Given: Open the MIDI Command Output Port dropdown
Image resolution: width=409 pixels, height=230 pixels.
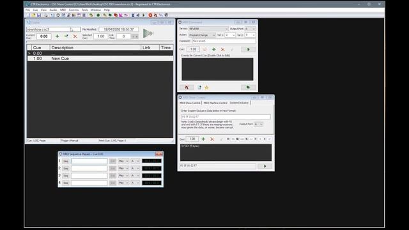Looking at the screenshot, I should point(250,29).
